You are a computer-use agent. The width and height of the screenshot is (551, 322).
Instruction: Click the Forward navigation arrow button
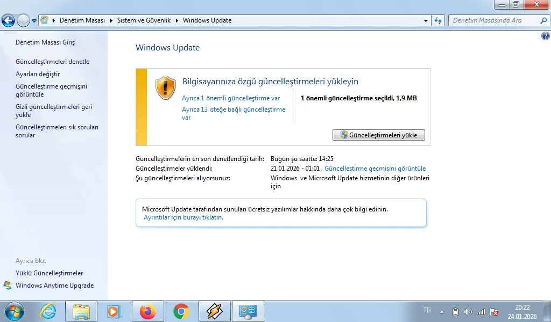(x=23, y=21)
